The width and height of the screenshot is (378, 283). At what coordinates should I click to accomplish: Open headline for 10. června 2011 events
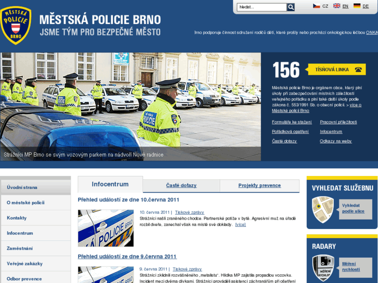tap(128, 200)
